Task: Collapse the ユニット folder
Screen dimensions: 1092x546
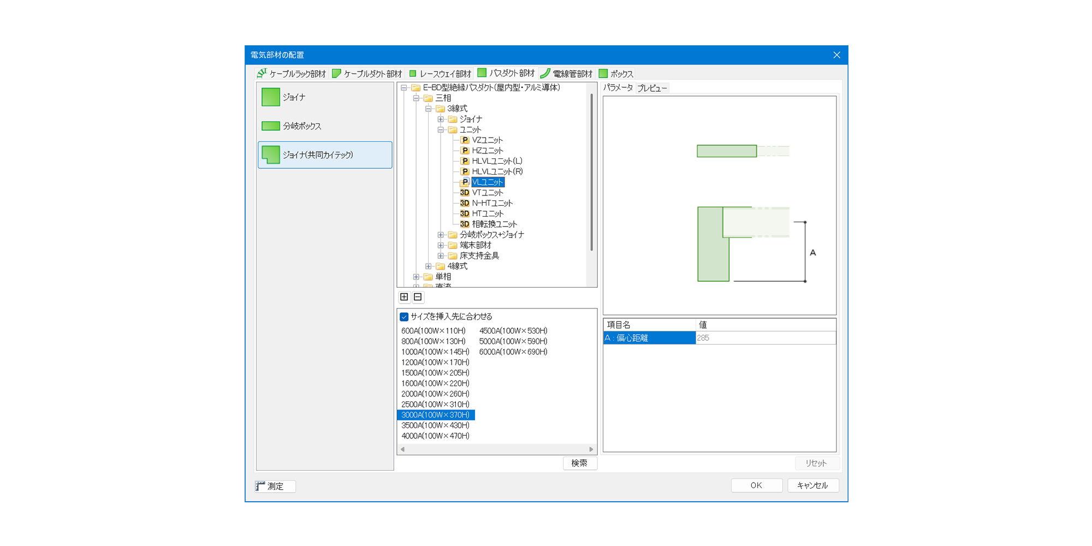Action: click(x=441, y=130)
